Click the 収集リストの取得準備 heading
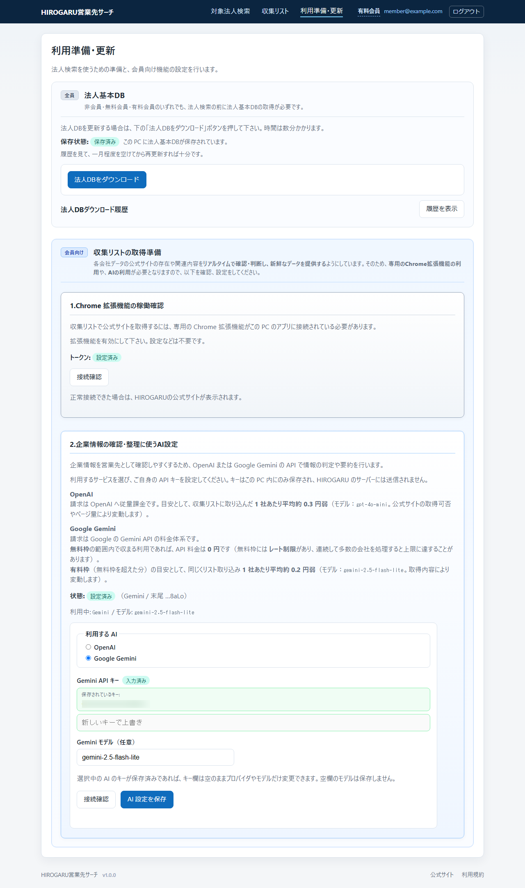Image resolution: width=525 pixels, height=888 pixels. tap(127, 252)
